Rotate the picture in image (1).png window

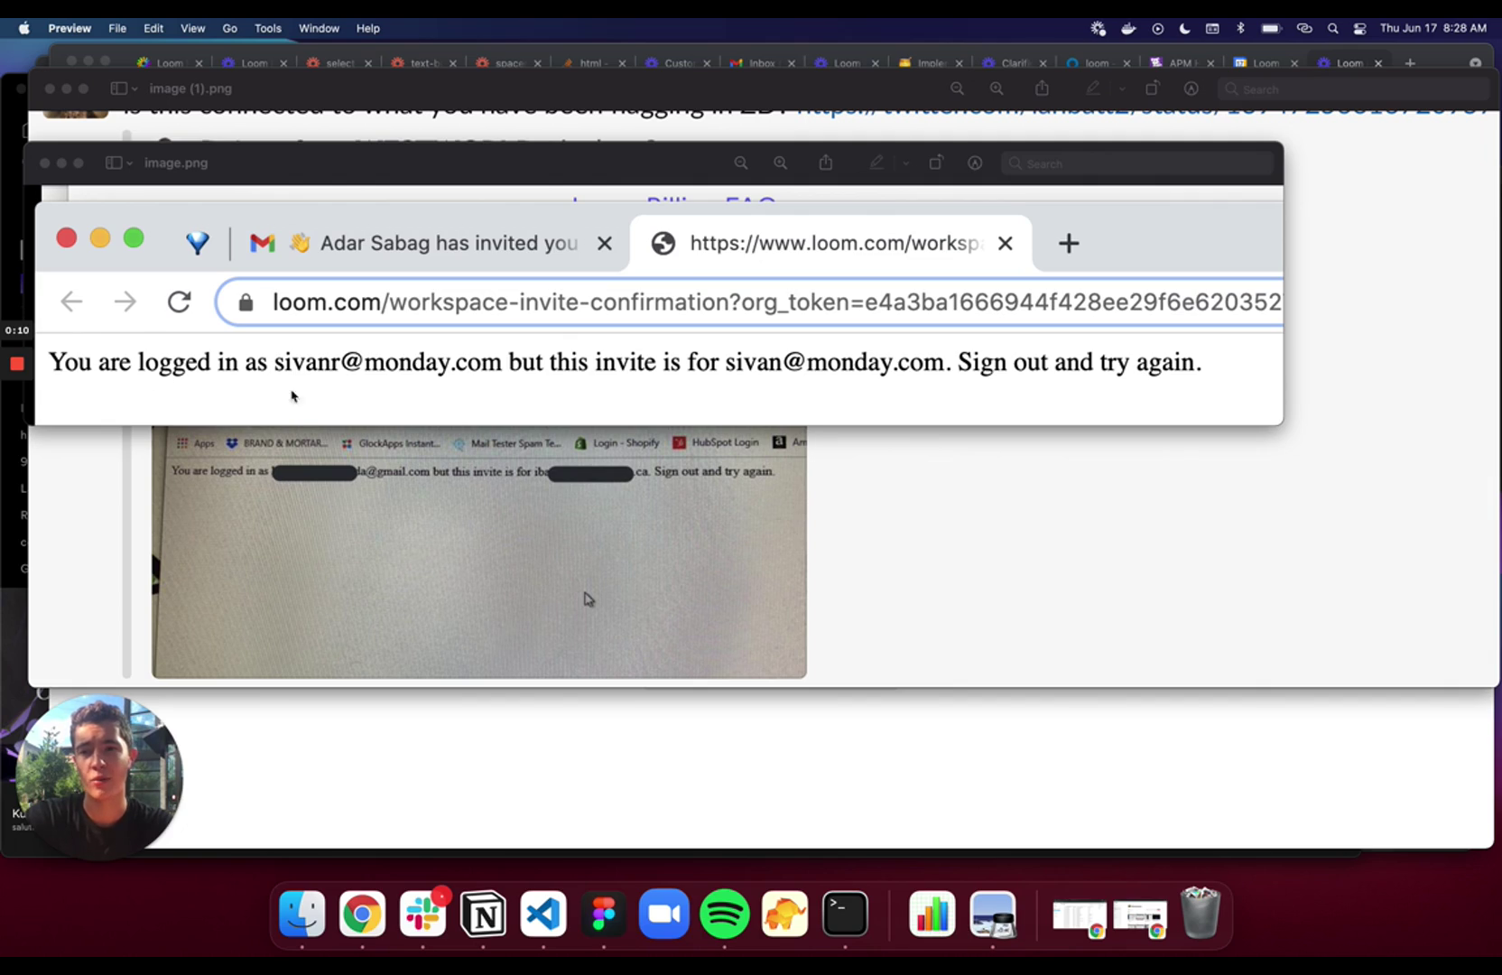point(1153,88)
